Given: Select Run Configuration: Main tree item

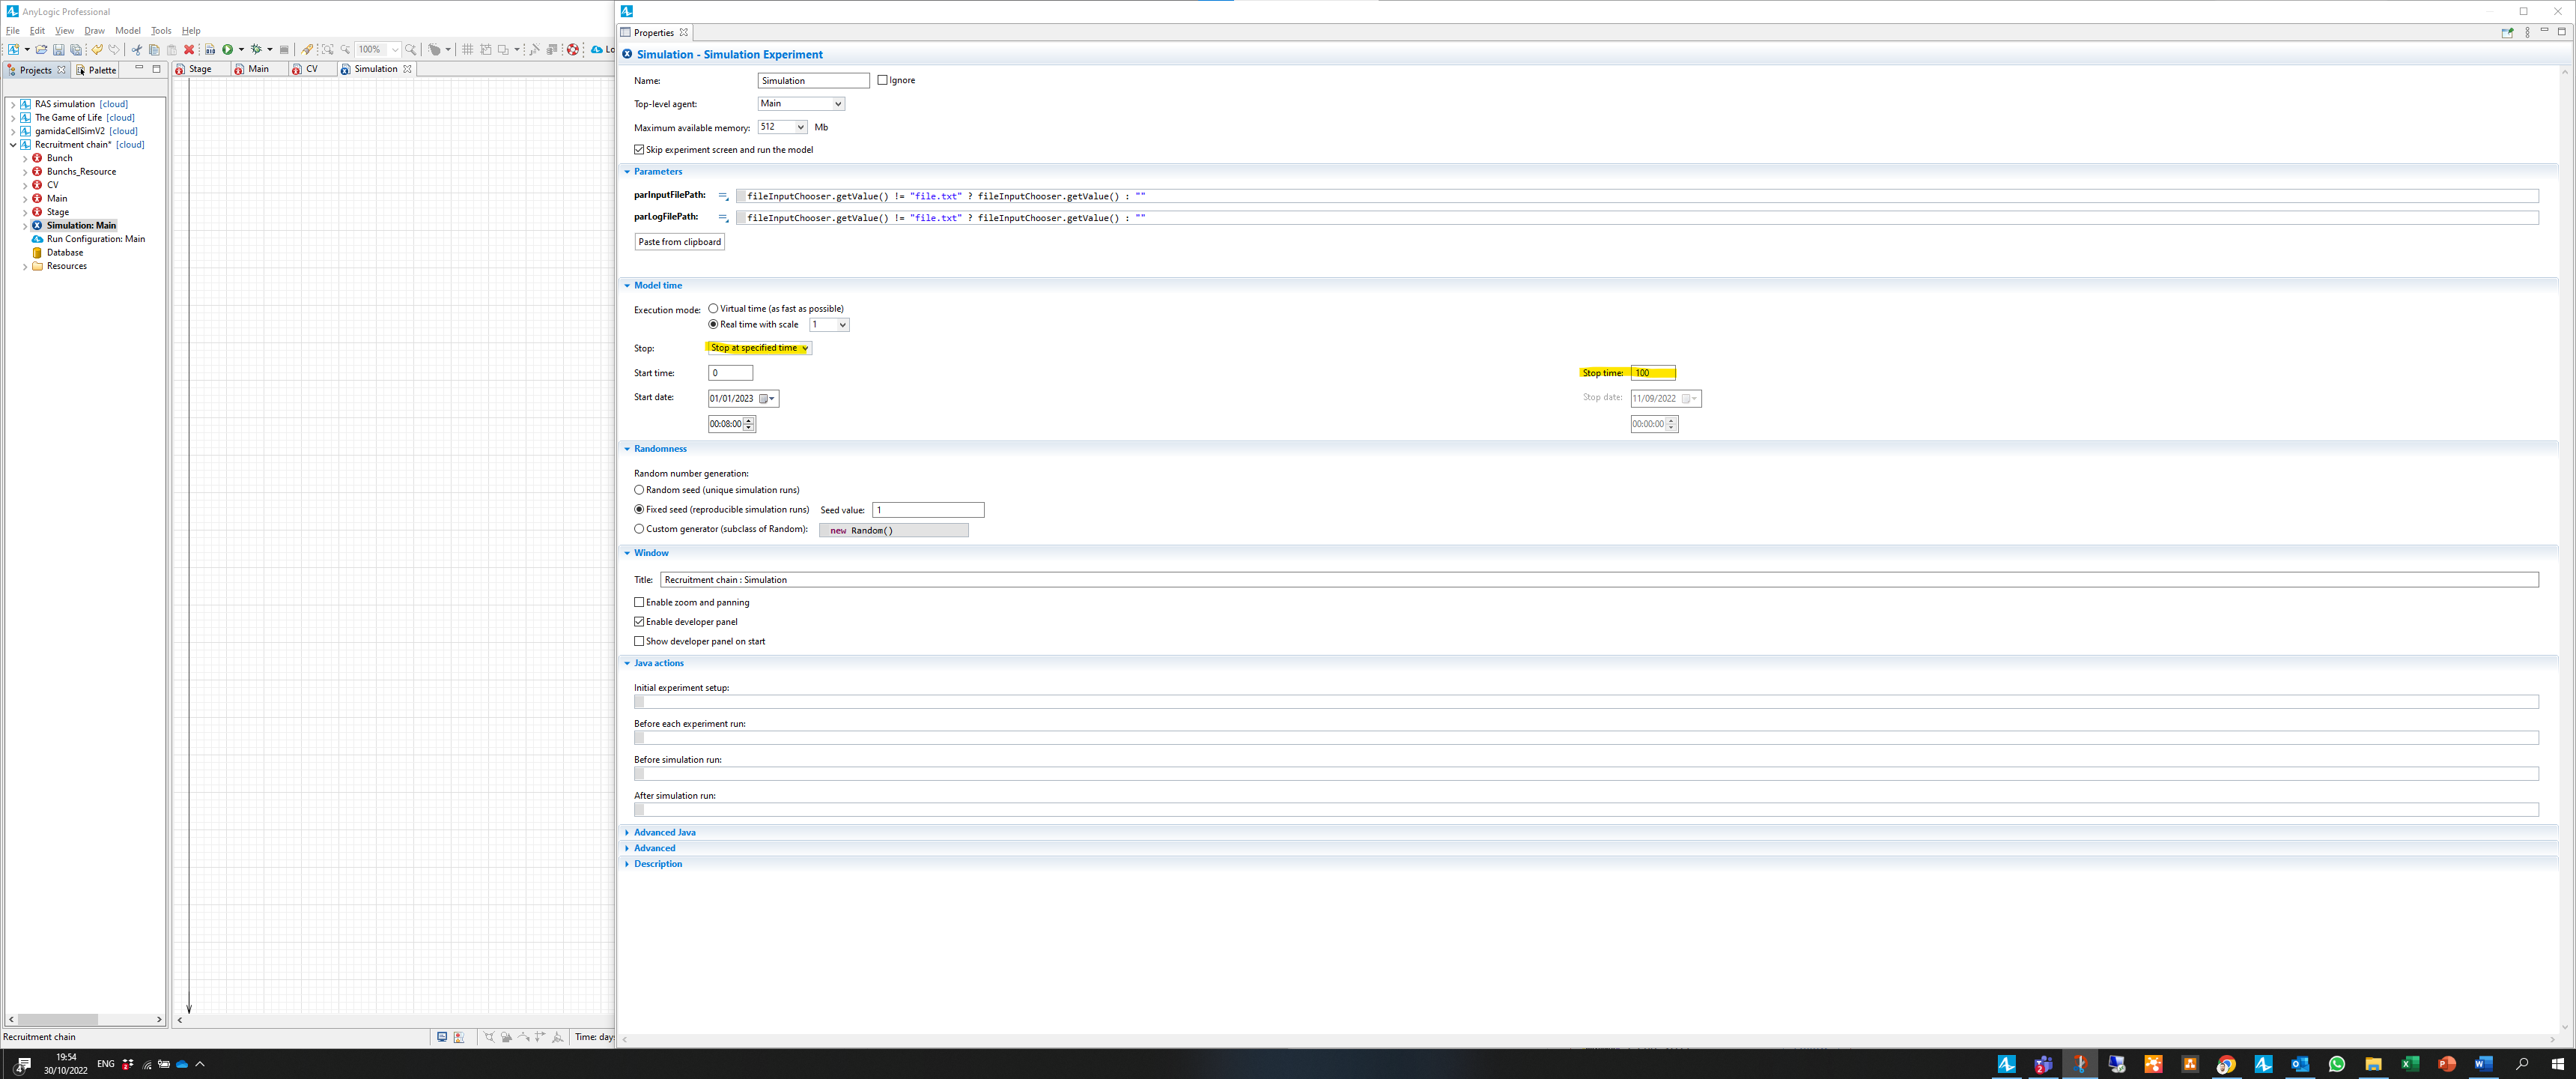Looking at the screenshot, I should click(x=95, y=239).
